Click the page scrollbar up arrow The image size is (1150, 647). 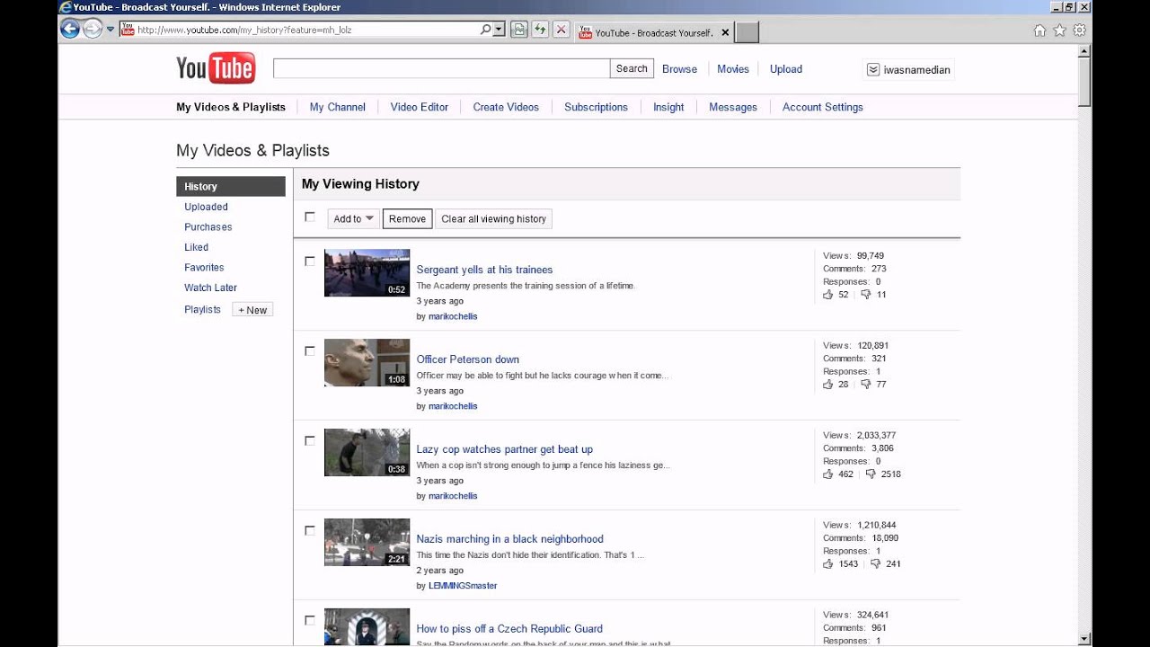tap(1085, 50)
